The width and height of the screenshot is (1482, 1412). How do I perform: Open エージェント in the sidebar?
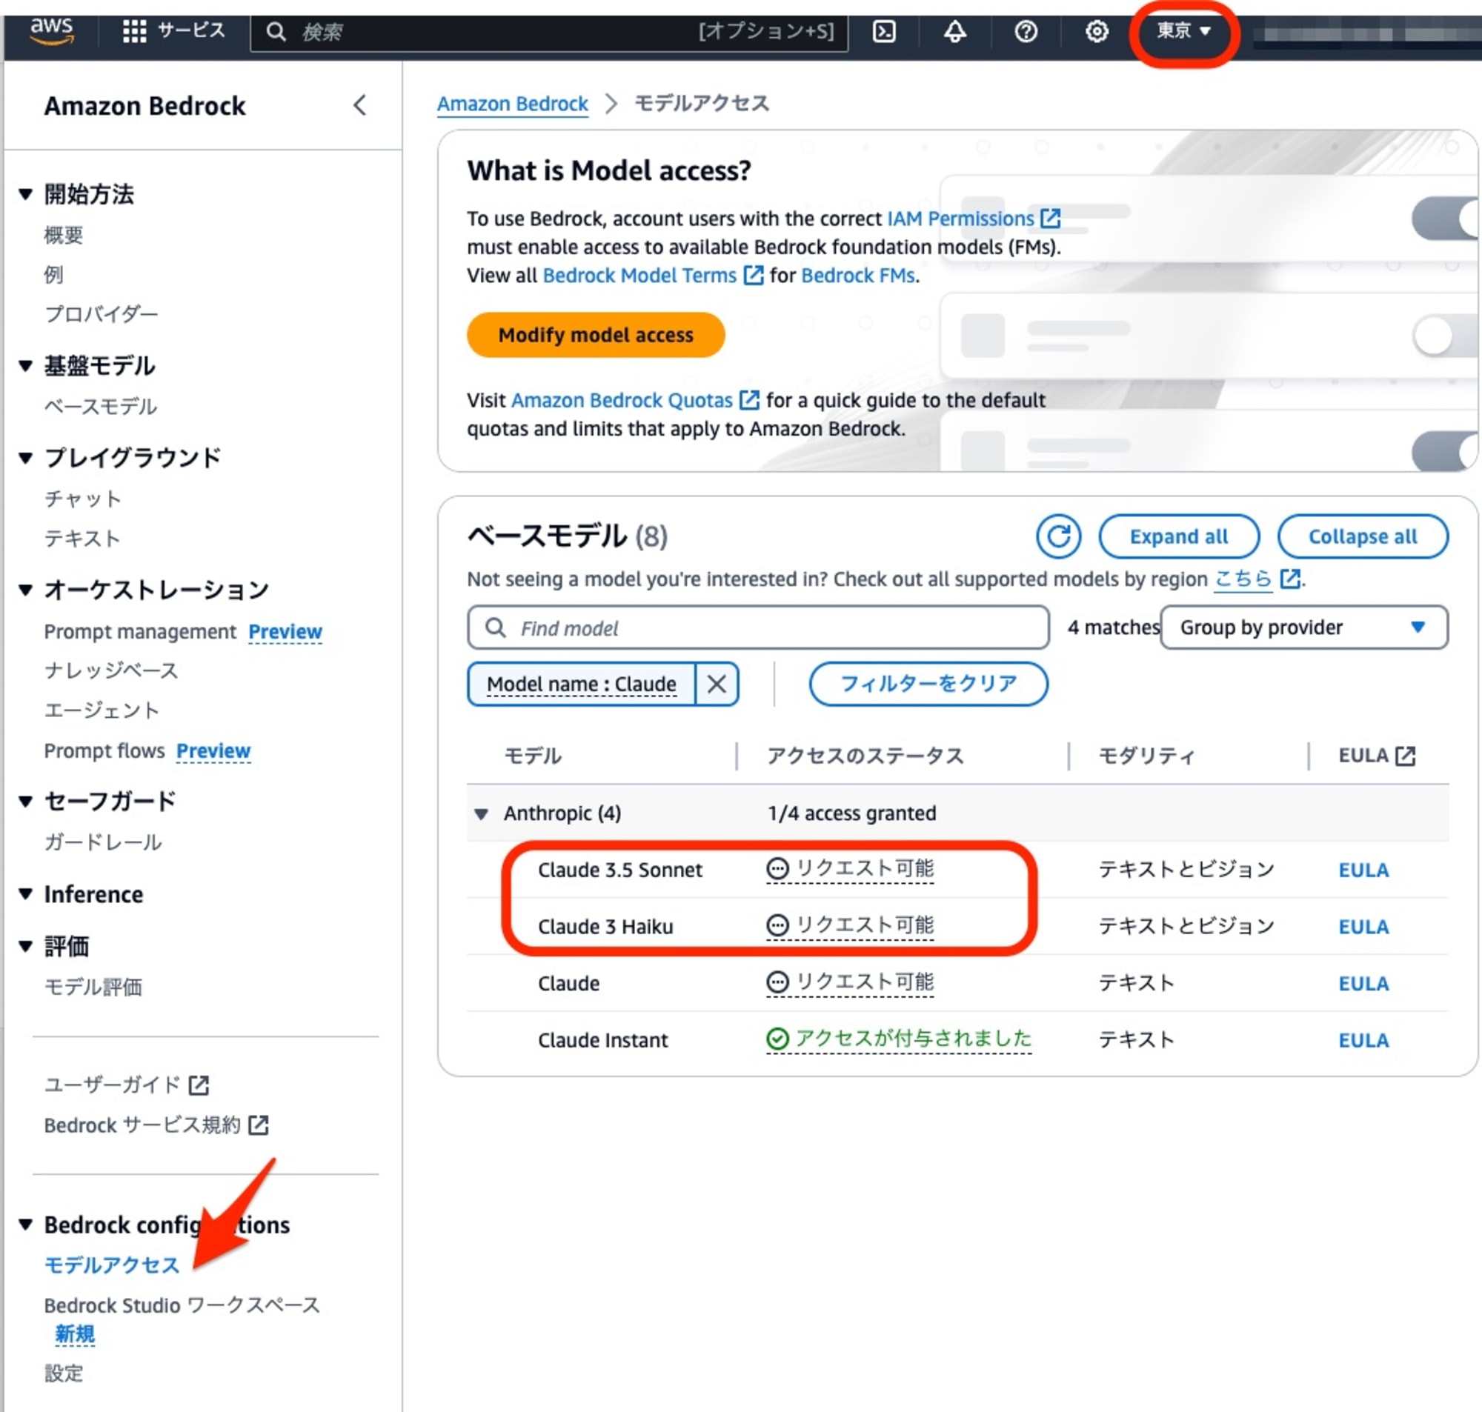coord(102,710)
